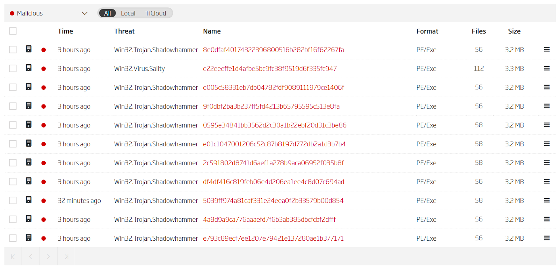Open actions menu for df4df416c819… row
Screen dimensions: 559x270
tap(547, 182)
